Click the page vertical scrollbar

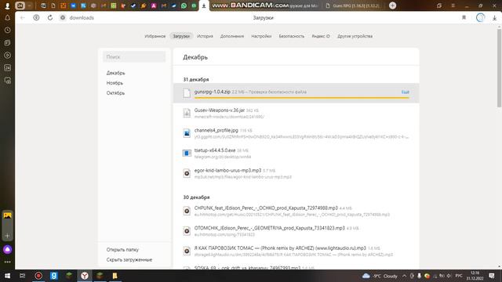499,68
